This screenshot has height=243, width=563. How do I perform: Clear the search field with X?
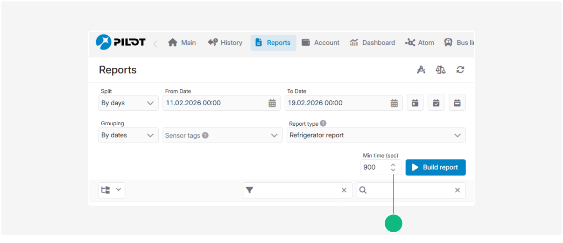(457, 190)
